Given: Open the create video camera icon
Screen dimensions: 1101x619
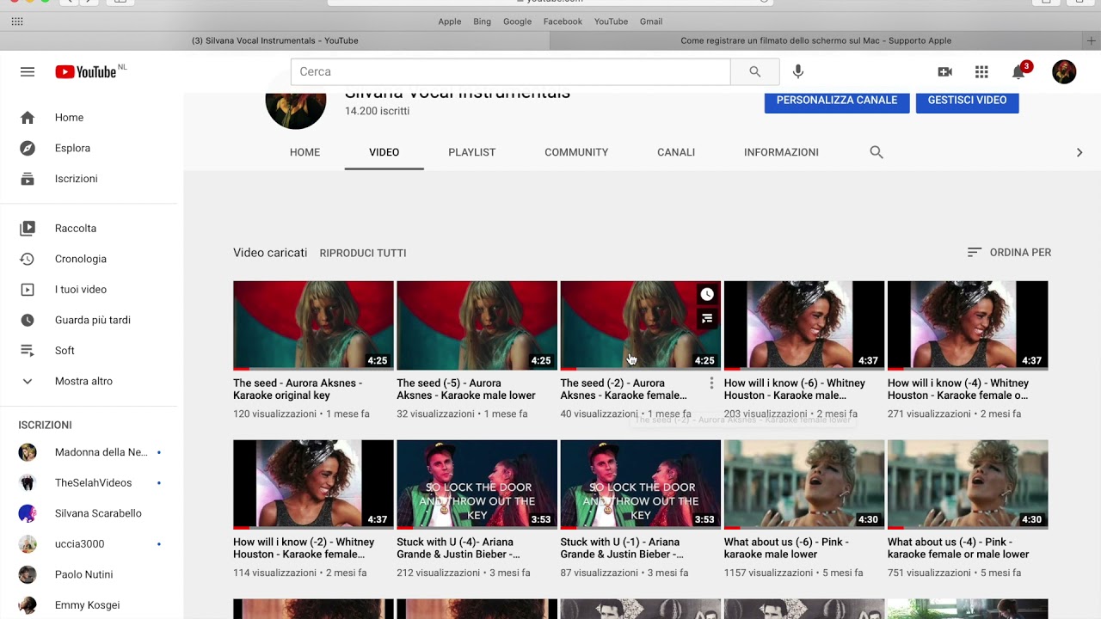Looking at the screenshot, I should (944, 72).
